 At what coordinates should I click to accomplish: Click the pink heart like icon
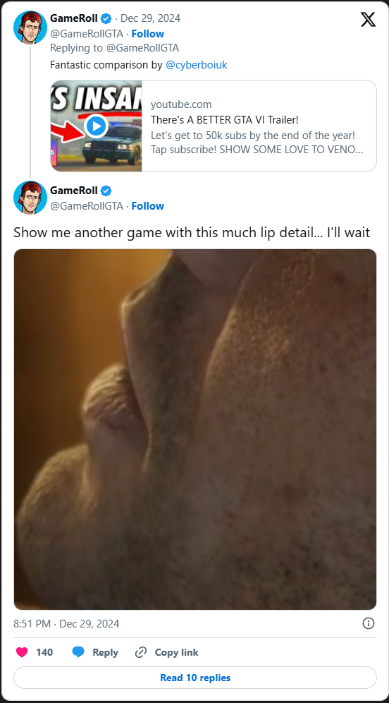(22, 652)
